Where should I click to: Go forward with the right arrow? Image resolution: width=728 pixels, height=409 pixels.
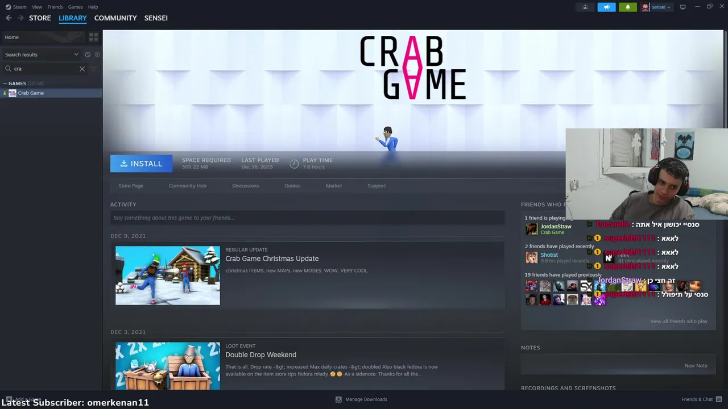pyautogui.click(x=21, y=18)
